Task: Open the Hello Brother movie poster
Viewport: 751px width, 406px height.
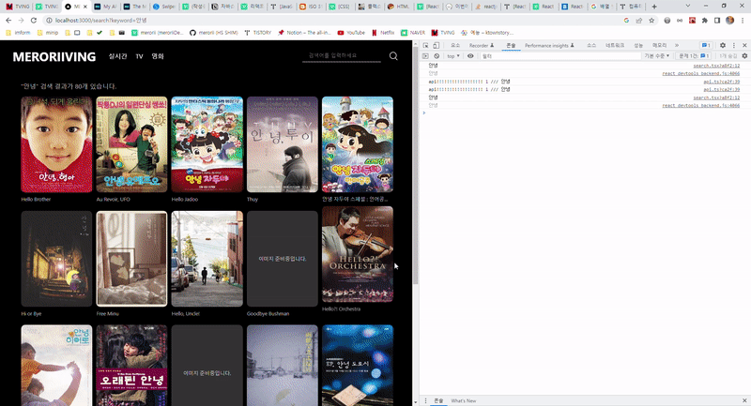Action: click(x=56, y=144)
